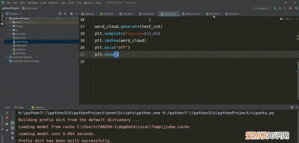299x143 pixels.
Task: Pin the current run tab
Action: click(7, 130)
